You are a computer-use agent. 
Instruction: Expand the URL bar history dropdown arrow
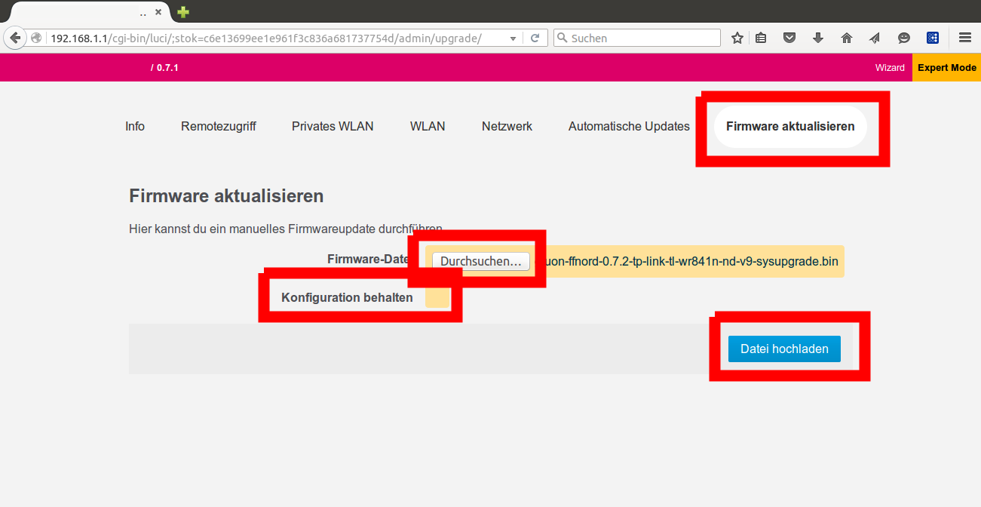point(513,38)
